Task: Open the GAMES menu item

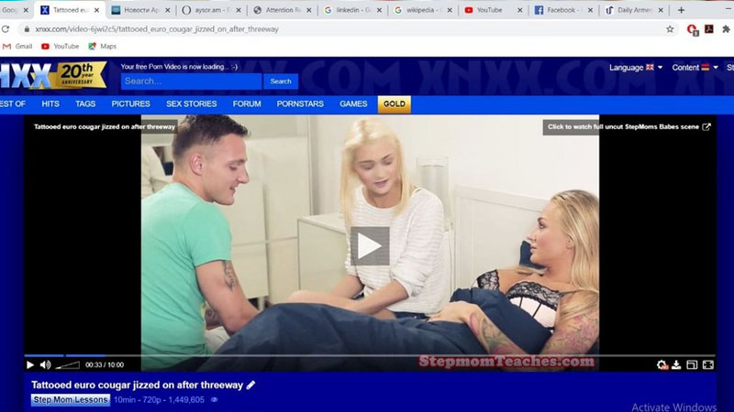Action: coord(353,103)
